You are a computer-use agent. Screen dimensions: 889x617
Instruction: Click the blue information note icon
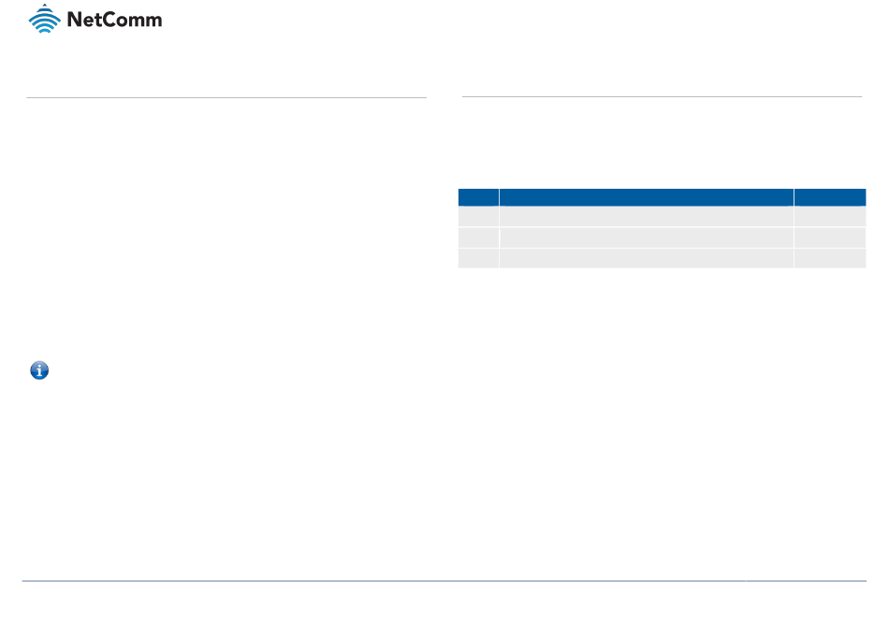(x=39, y=370)
